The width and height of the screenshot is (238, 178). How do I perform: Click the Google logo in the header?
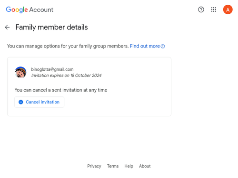pyautogui.click(x=17, y=9)
